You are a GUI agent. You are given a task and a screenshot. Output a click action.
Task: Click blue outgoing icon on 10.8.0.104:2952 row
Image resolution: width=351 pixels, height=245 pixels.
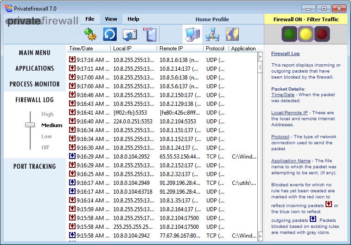(x=72, y=156)
